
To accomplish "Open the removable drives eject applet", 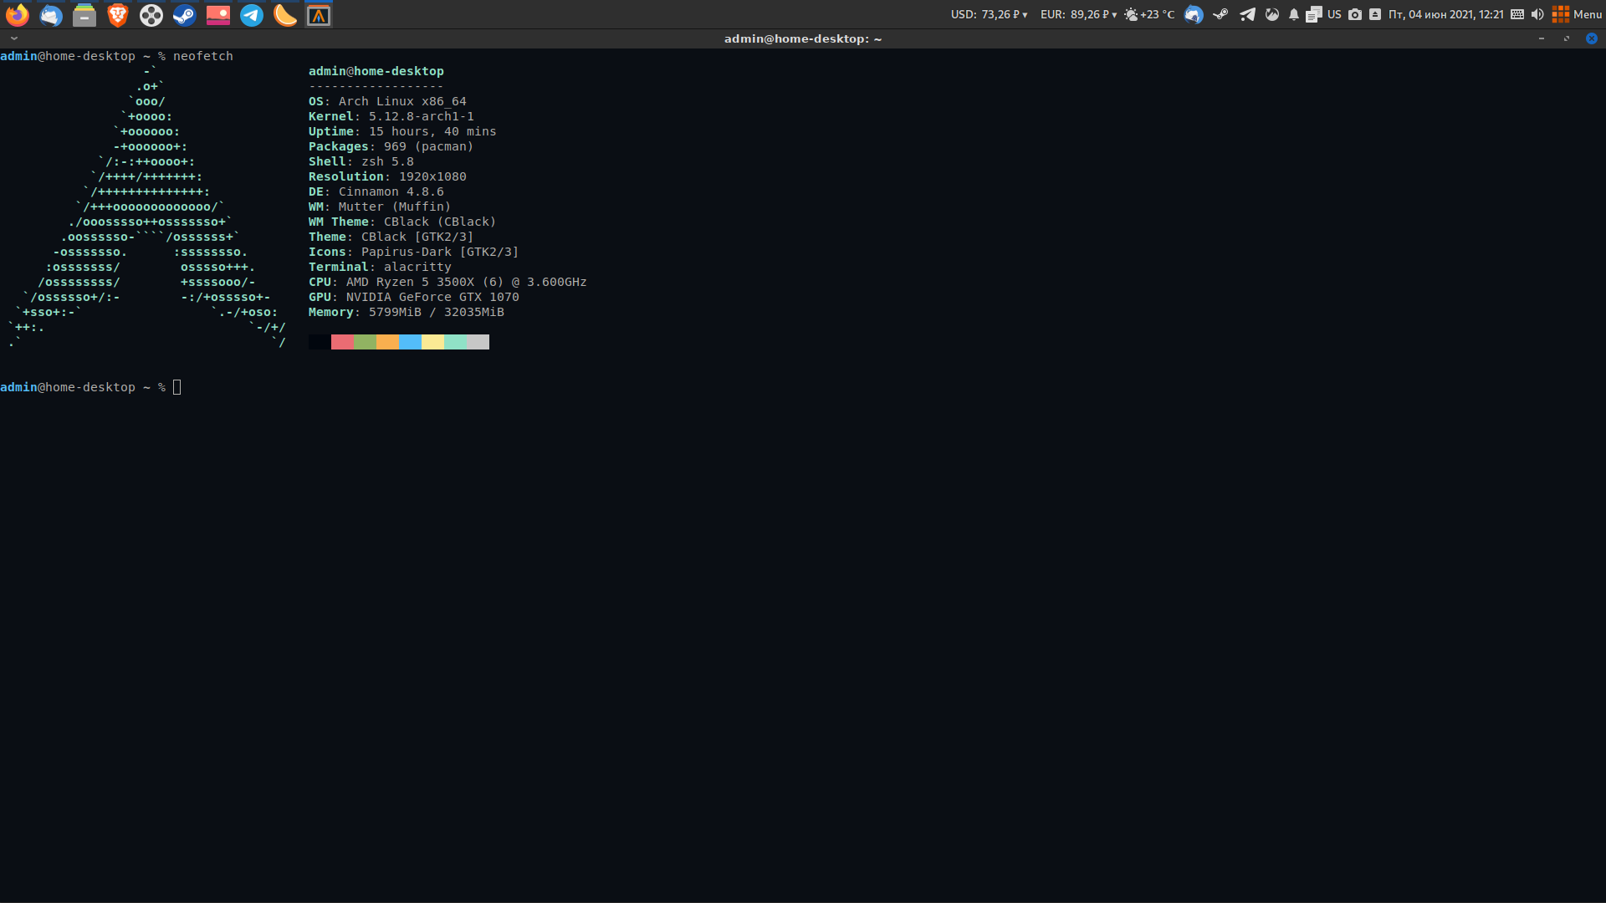I will pyautogui.click(x=1375, y=14).
